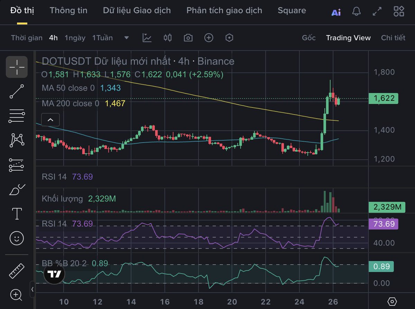Select the 4h time interval
This screenshot has width=415, height=309.
pos(53,38)
